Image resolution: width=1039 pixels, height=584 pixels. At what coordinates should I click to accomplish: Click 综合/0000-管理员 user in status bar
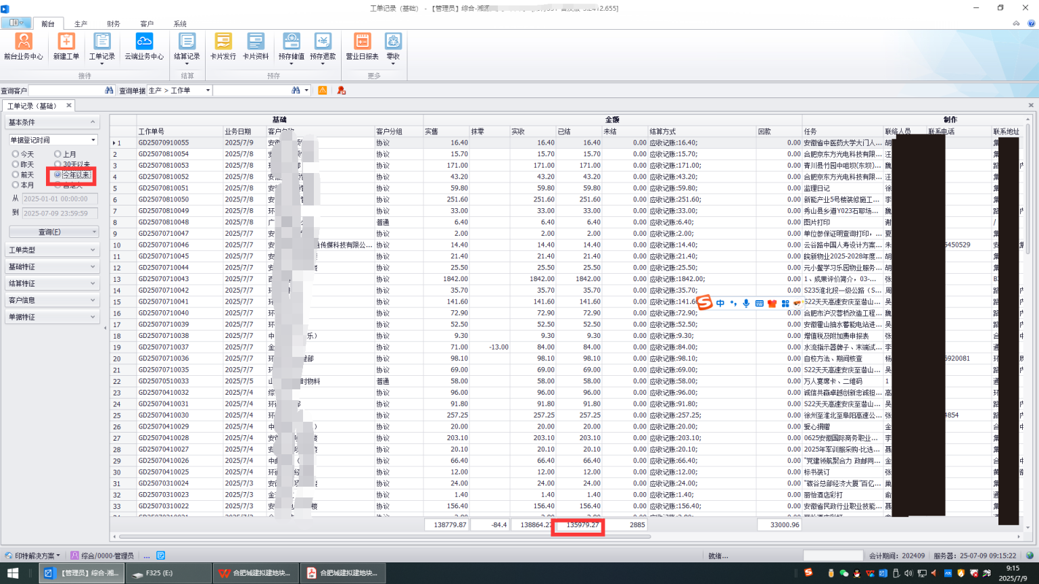(x=102, y=556)
